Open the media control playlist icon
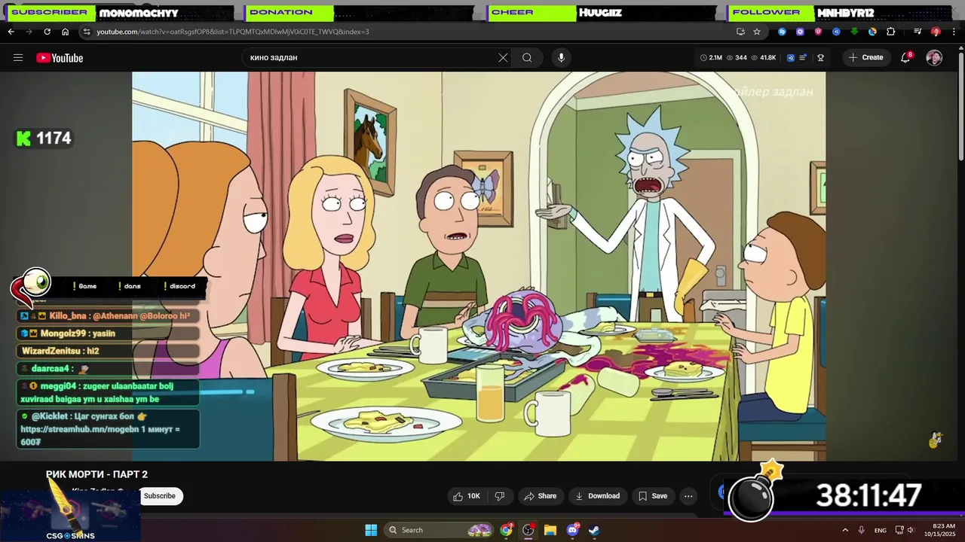This screenshot has width=965, height=542. point(918,32)
